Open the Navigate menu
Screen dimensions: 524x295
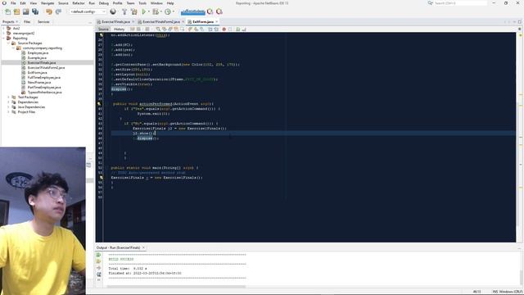47,3
